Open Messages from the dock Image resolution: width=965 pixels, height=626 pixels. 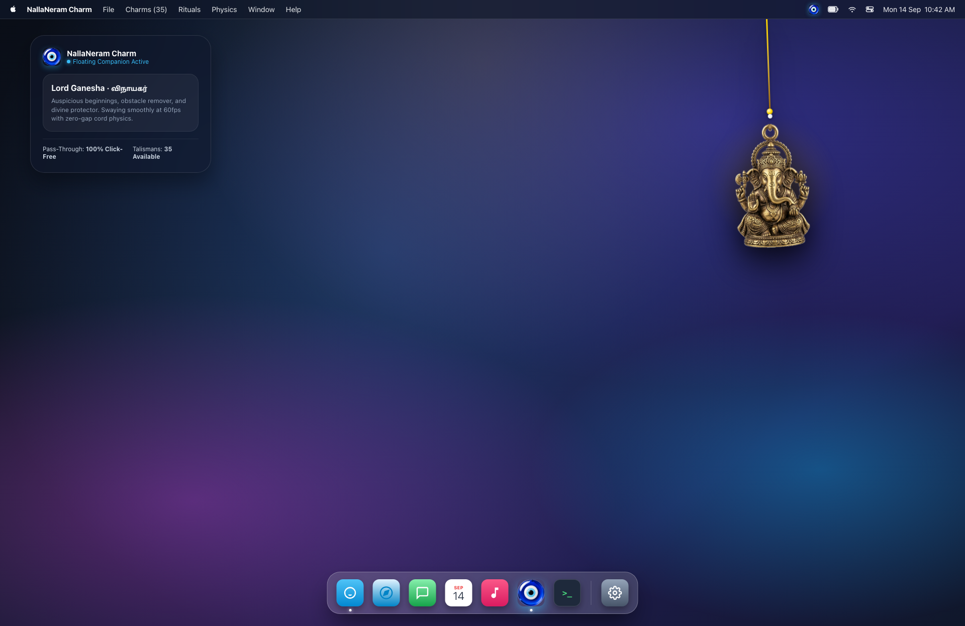point(422,593)
